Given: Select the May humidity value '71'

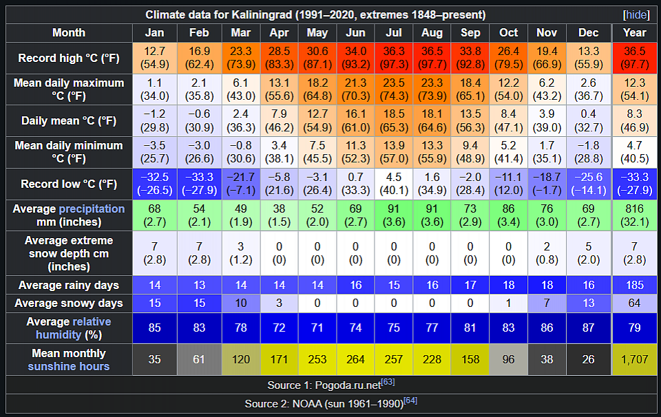Looking at the screenshot, I should 317,328.
